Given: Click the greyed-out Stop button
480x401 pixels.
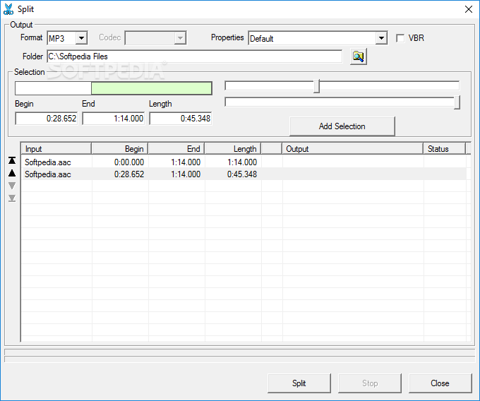Looking at the screenshot, I should pyautogui.click(x=370, y=383).
